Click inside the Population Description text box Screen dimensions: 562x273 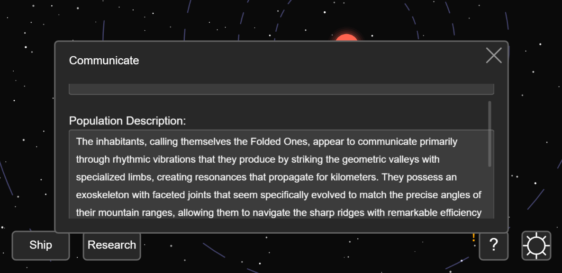point(281,175)
